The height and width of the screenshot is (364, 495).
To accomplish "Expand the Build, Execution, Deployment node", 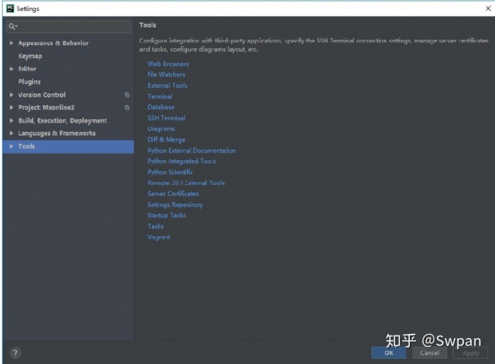I will click(x=12, y=121).
